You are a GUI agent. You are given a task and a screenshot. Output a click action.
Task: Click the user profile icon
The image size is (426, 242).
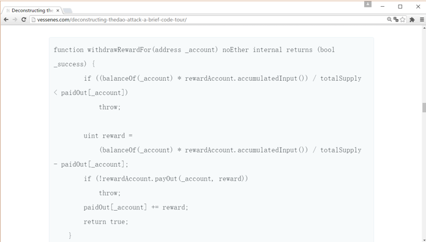tap(368, 4)
